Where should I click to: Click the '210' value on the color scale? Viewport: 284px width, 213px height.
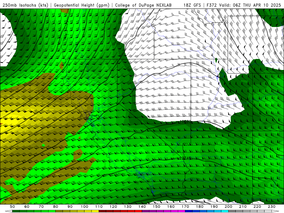point(243,207)
